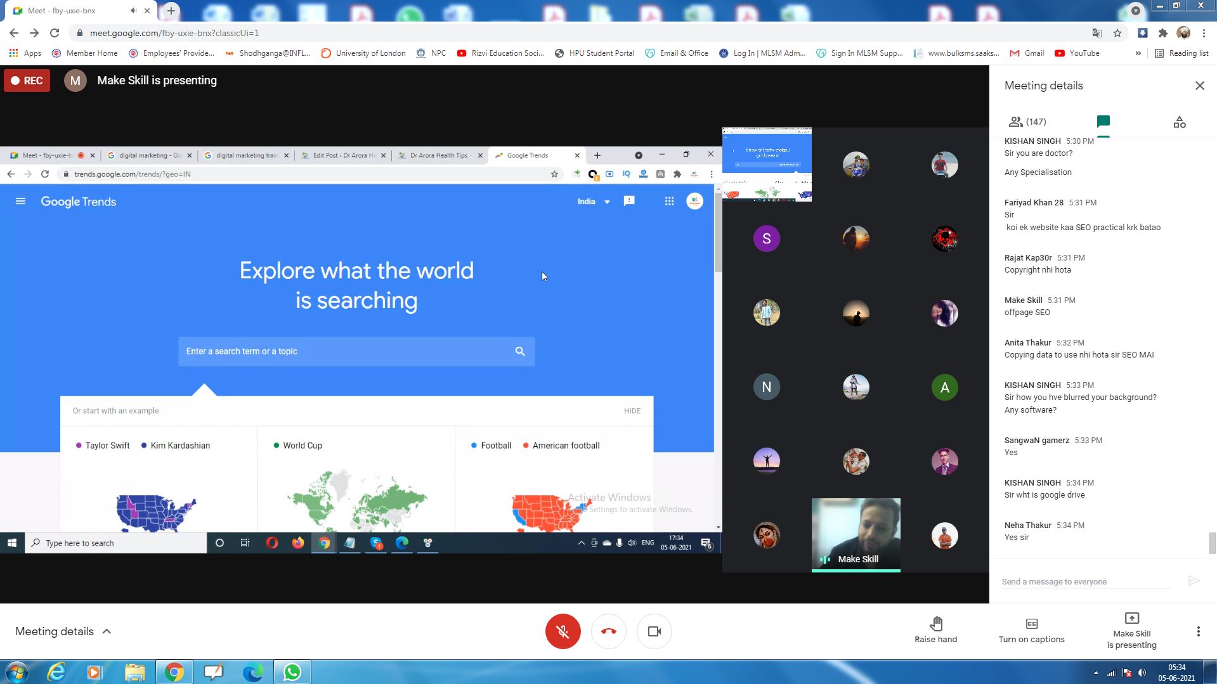Select participant N avatar
Screen dimensions: 1217x684
click(766, 387)
